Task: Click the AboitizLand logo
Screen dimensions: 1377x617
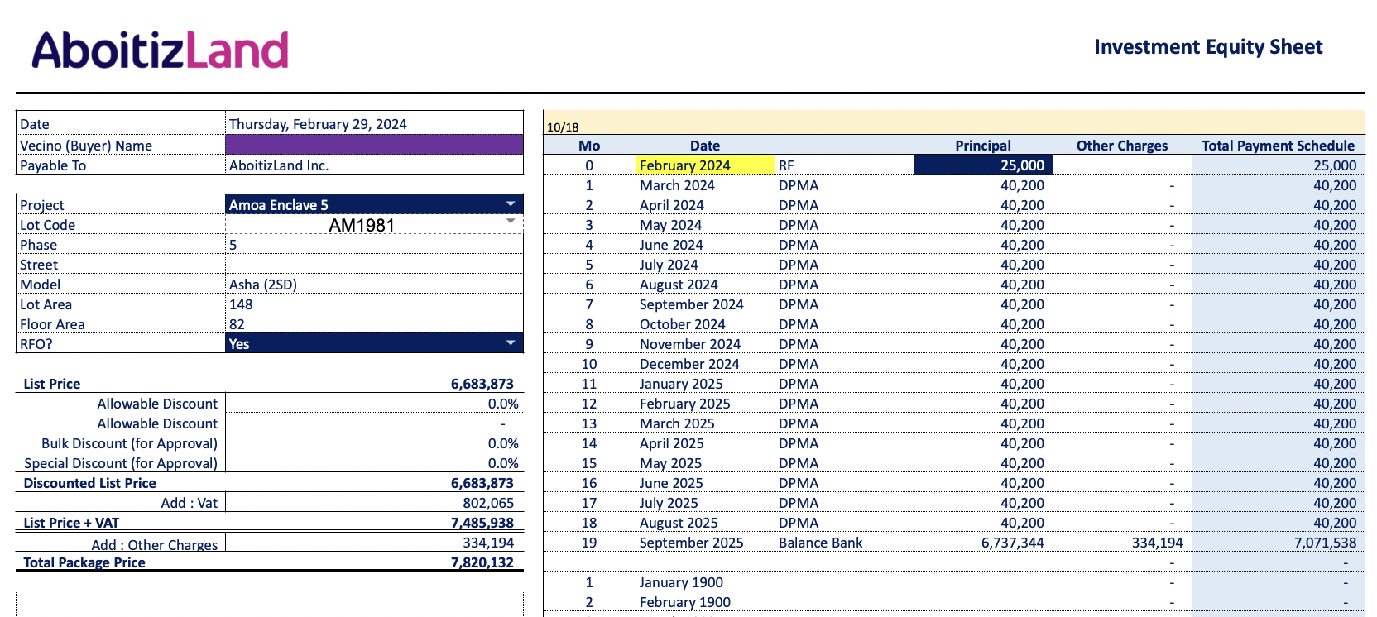Action: [160, 50]
